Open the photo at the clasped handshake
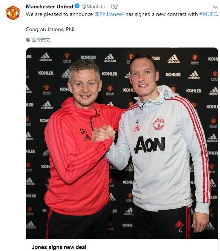The width and height of the screenshot is (220, 251). (x=104, y=133)
